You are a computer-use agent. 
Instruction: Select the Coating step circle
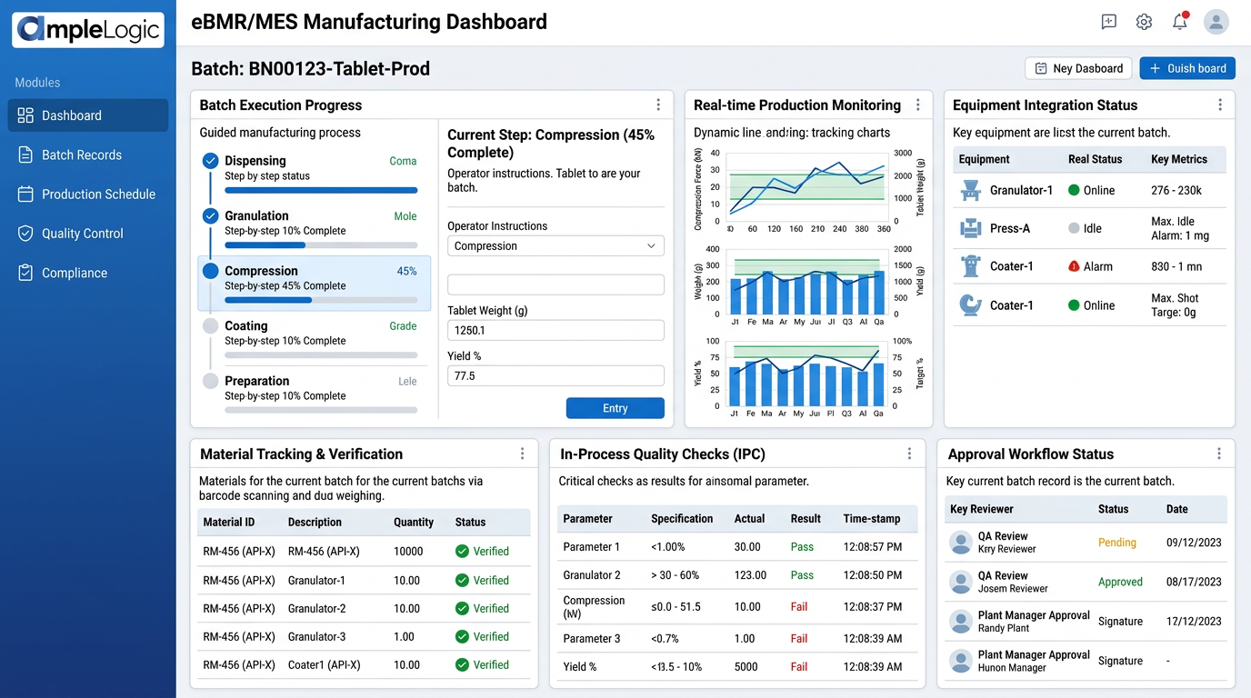210,326
